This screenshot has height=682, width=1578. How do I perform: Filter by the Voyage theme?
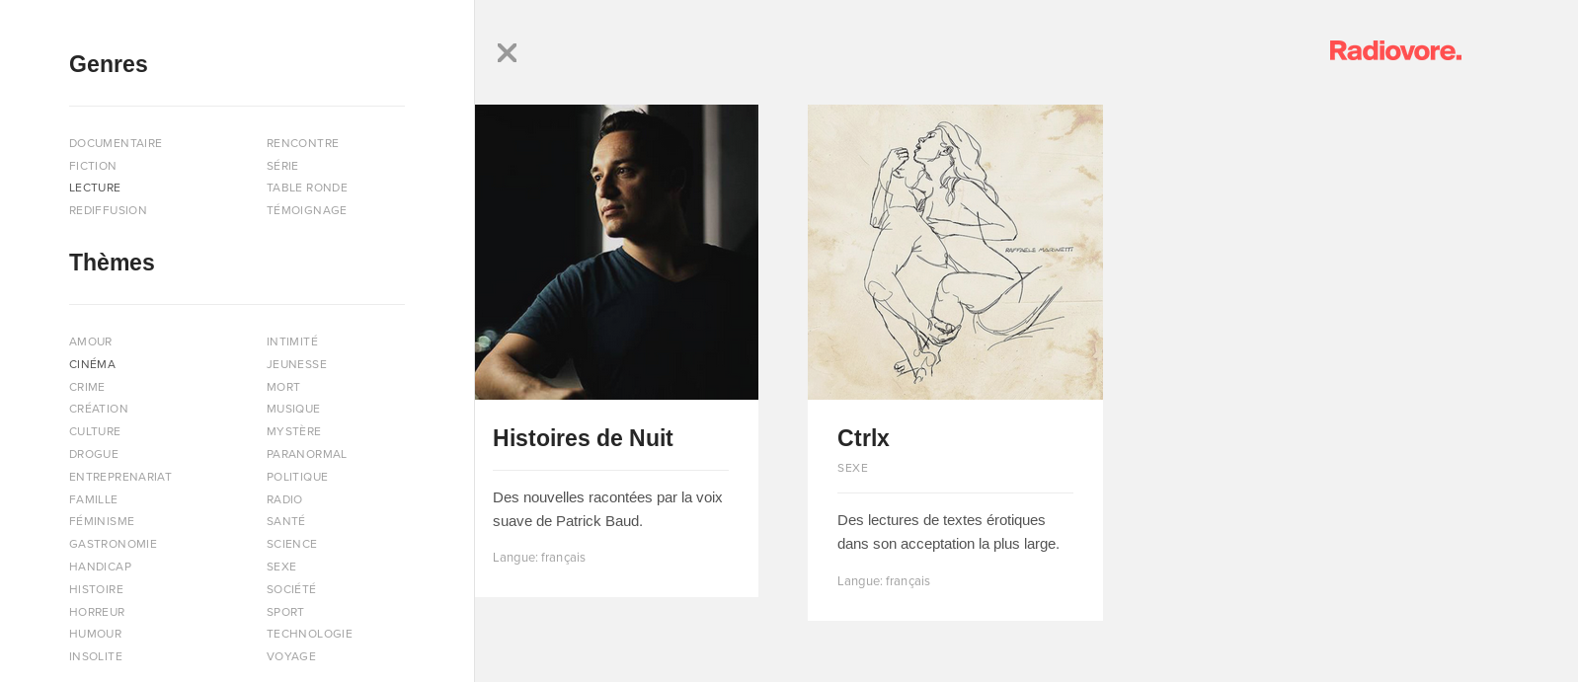pos(291,656)
